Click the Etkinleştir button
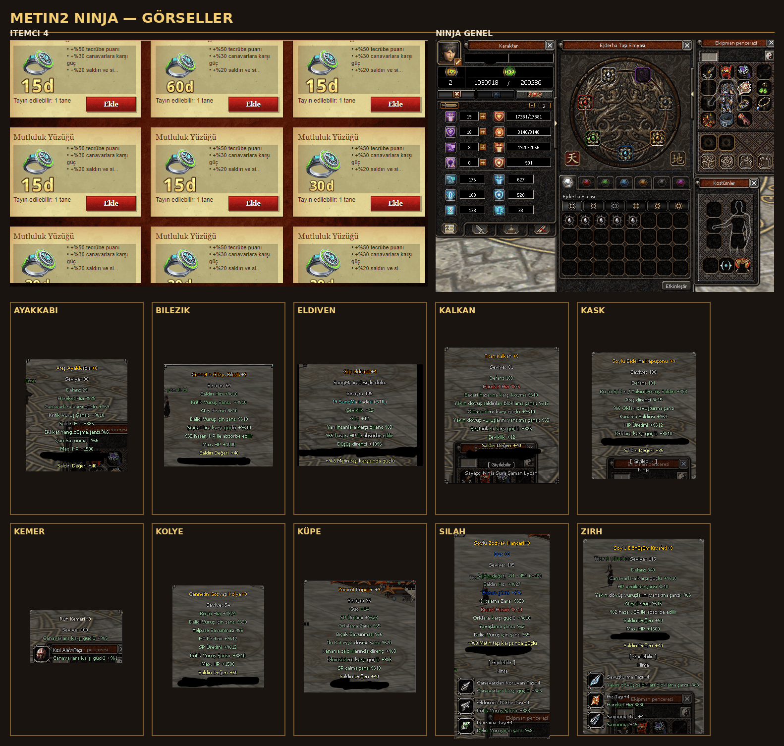Image resolution: width=784 pixels, height=746 pixels. [x=676, y=286]
